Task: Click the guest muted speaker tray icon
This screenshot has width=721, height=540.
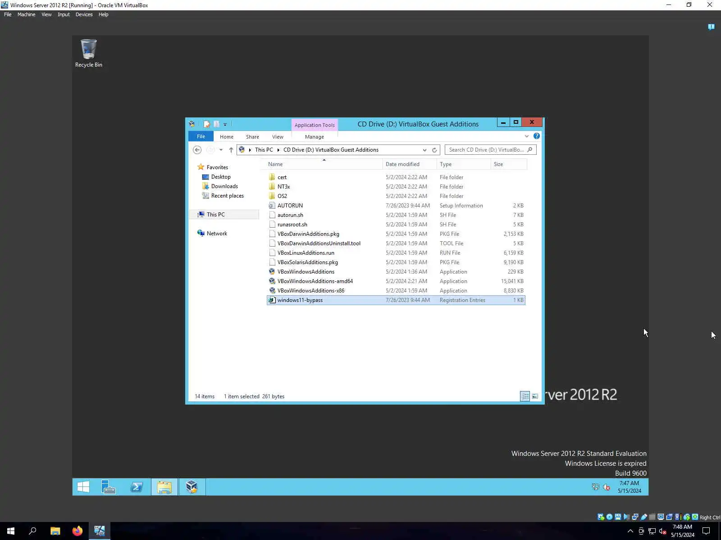Action: pyautogui.click(x=607, y=487)
